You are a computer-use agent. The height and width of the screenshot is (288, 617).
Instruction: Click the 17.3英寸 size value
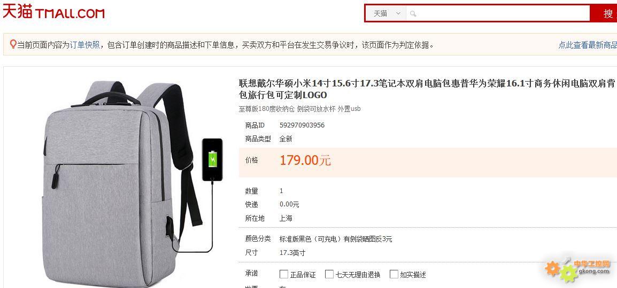click(292, 253)
